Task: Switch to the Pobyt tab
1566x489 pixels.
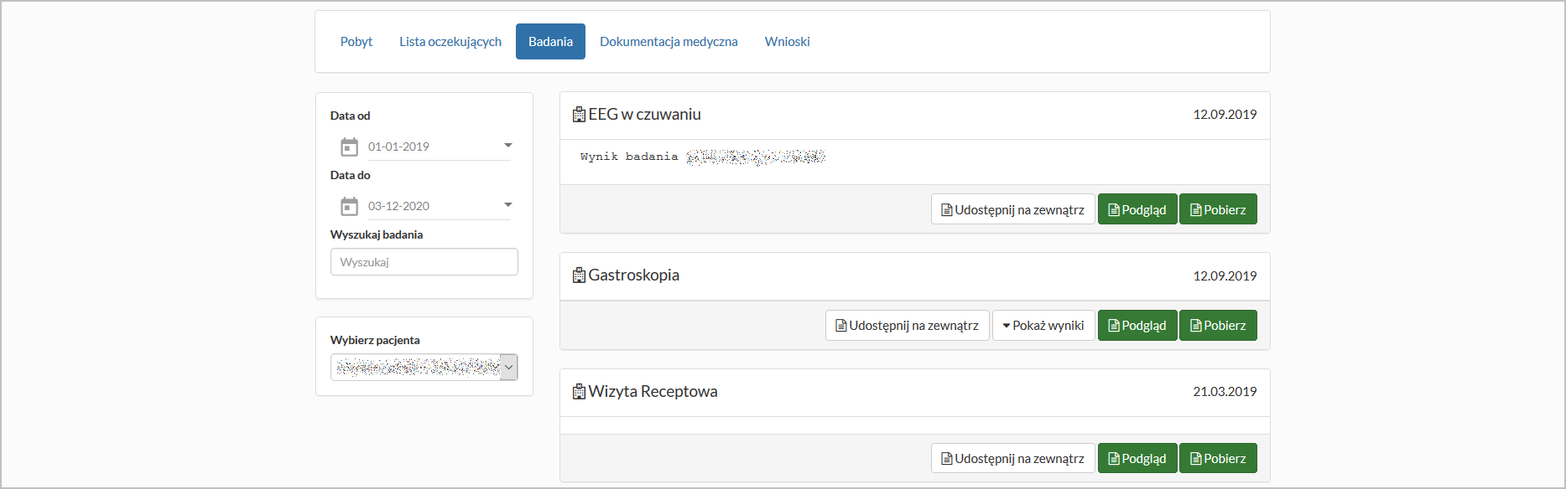Action: pyautogui.click(x=356, y=42)
